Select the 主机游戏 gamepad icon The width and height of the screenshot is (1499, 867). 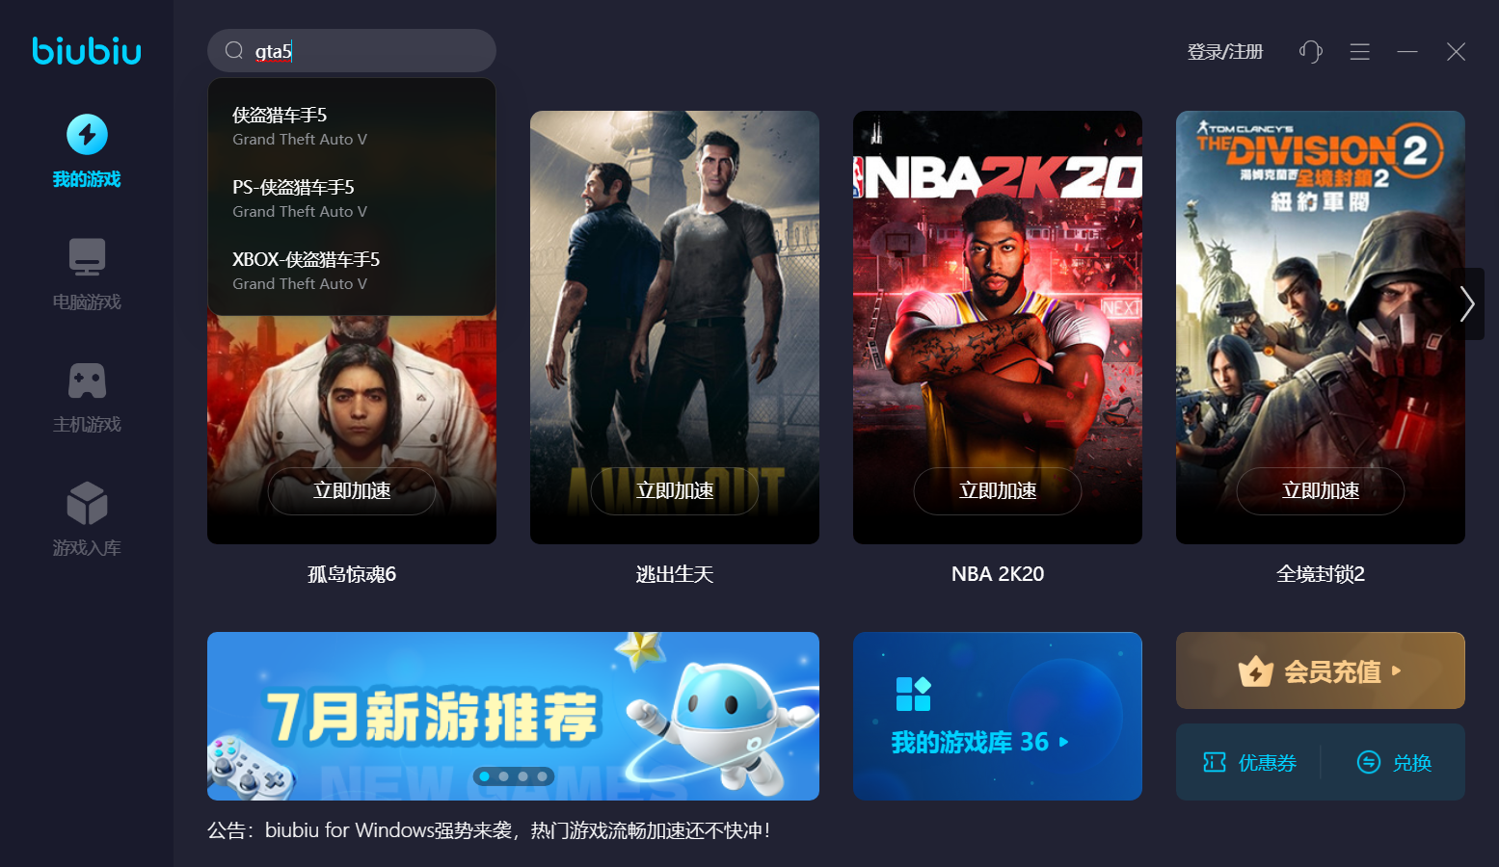pyautogui.click(x=87, y=381)
